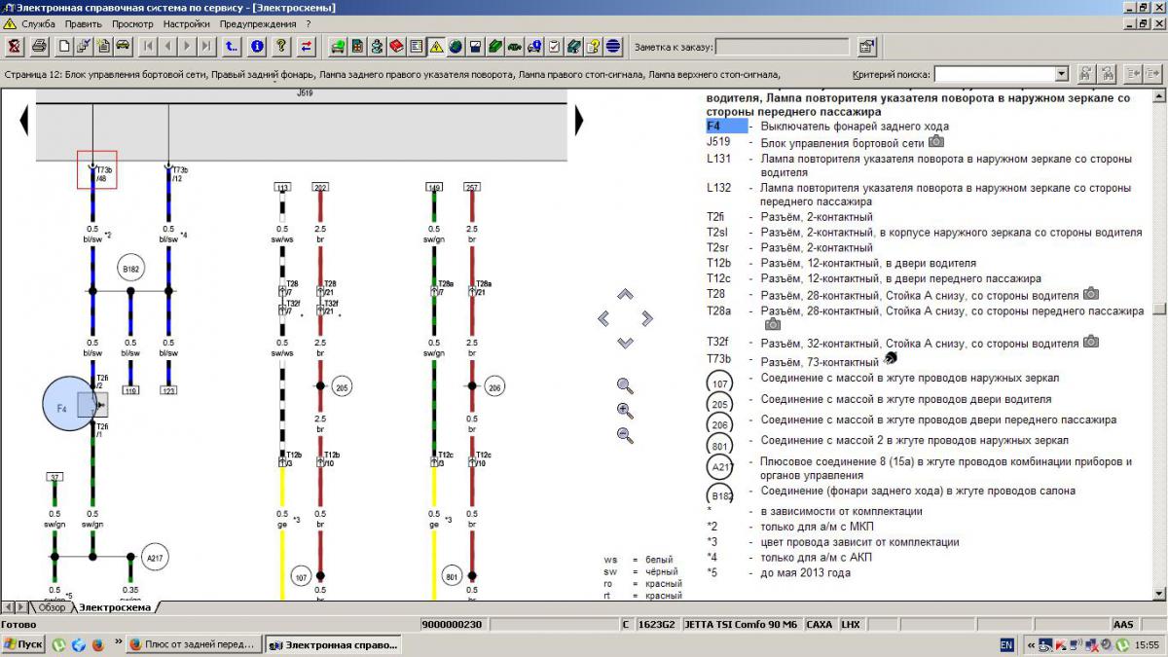Image resolution: width=1168 pixels, height=657 pixels.
Task: Click the red book toolbar icon
Action: [x=396, y=46]
